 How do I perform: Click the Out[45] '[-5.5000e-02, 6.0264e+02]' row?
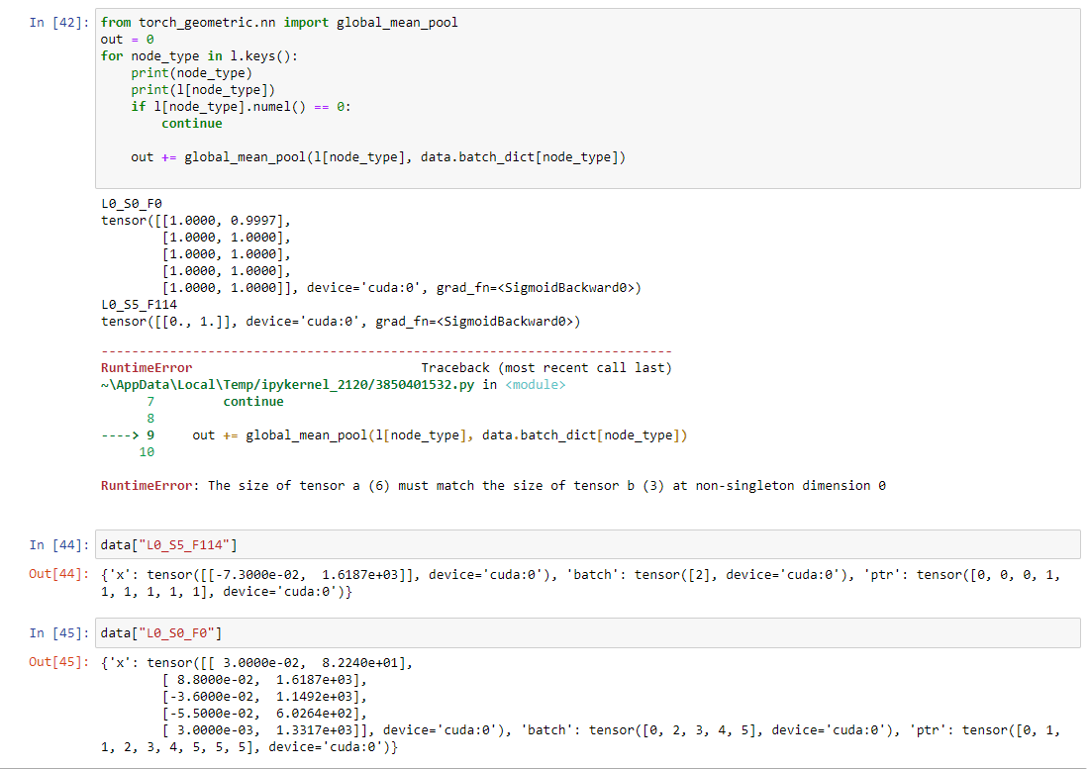tap(264, 713)
